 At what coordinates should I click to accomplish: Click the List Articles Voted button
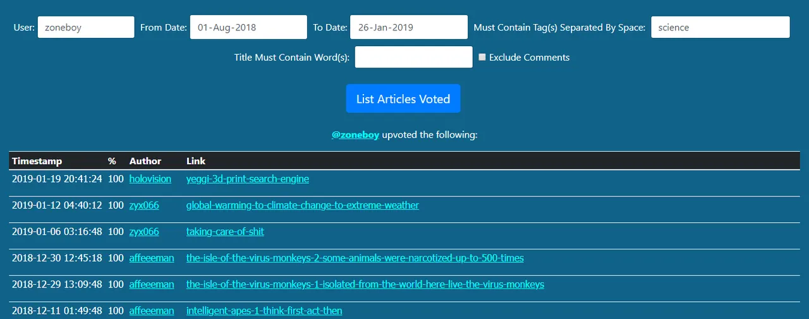tap(403, 99)
